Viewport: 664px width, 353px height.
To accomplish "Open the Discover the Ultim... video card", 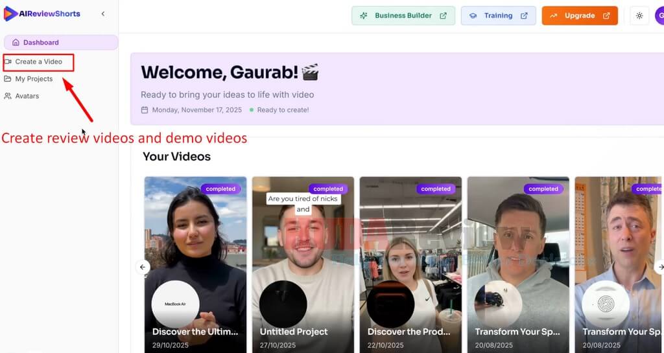I will pos(195,265).
